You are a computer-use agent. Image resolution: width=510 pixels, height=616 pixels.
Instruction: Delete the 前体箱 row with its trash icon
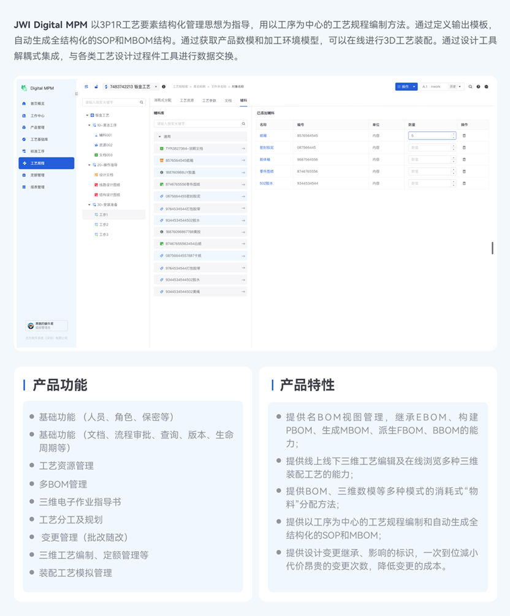[x=464, y=159]
